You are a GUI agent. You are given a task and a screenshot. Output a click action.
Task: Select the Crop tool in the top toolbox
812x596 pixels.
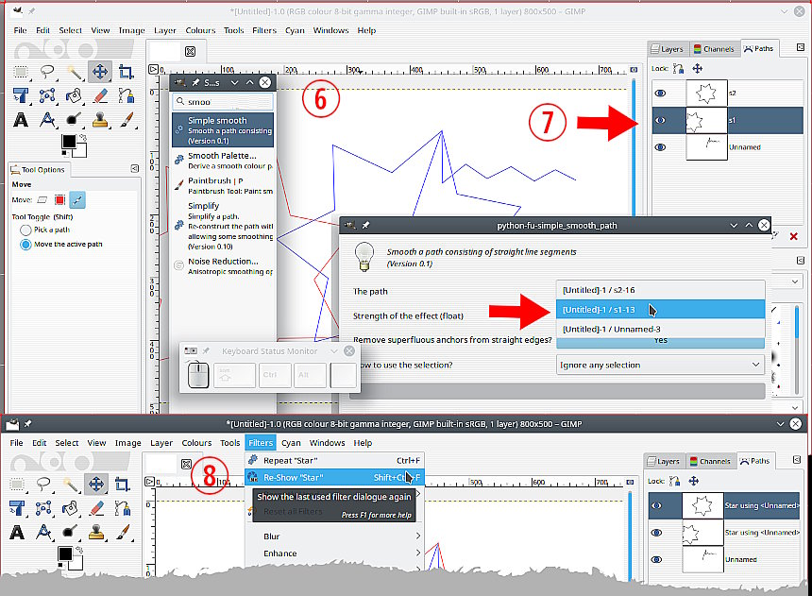(125, 71)
